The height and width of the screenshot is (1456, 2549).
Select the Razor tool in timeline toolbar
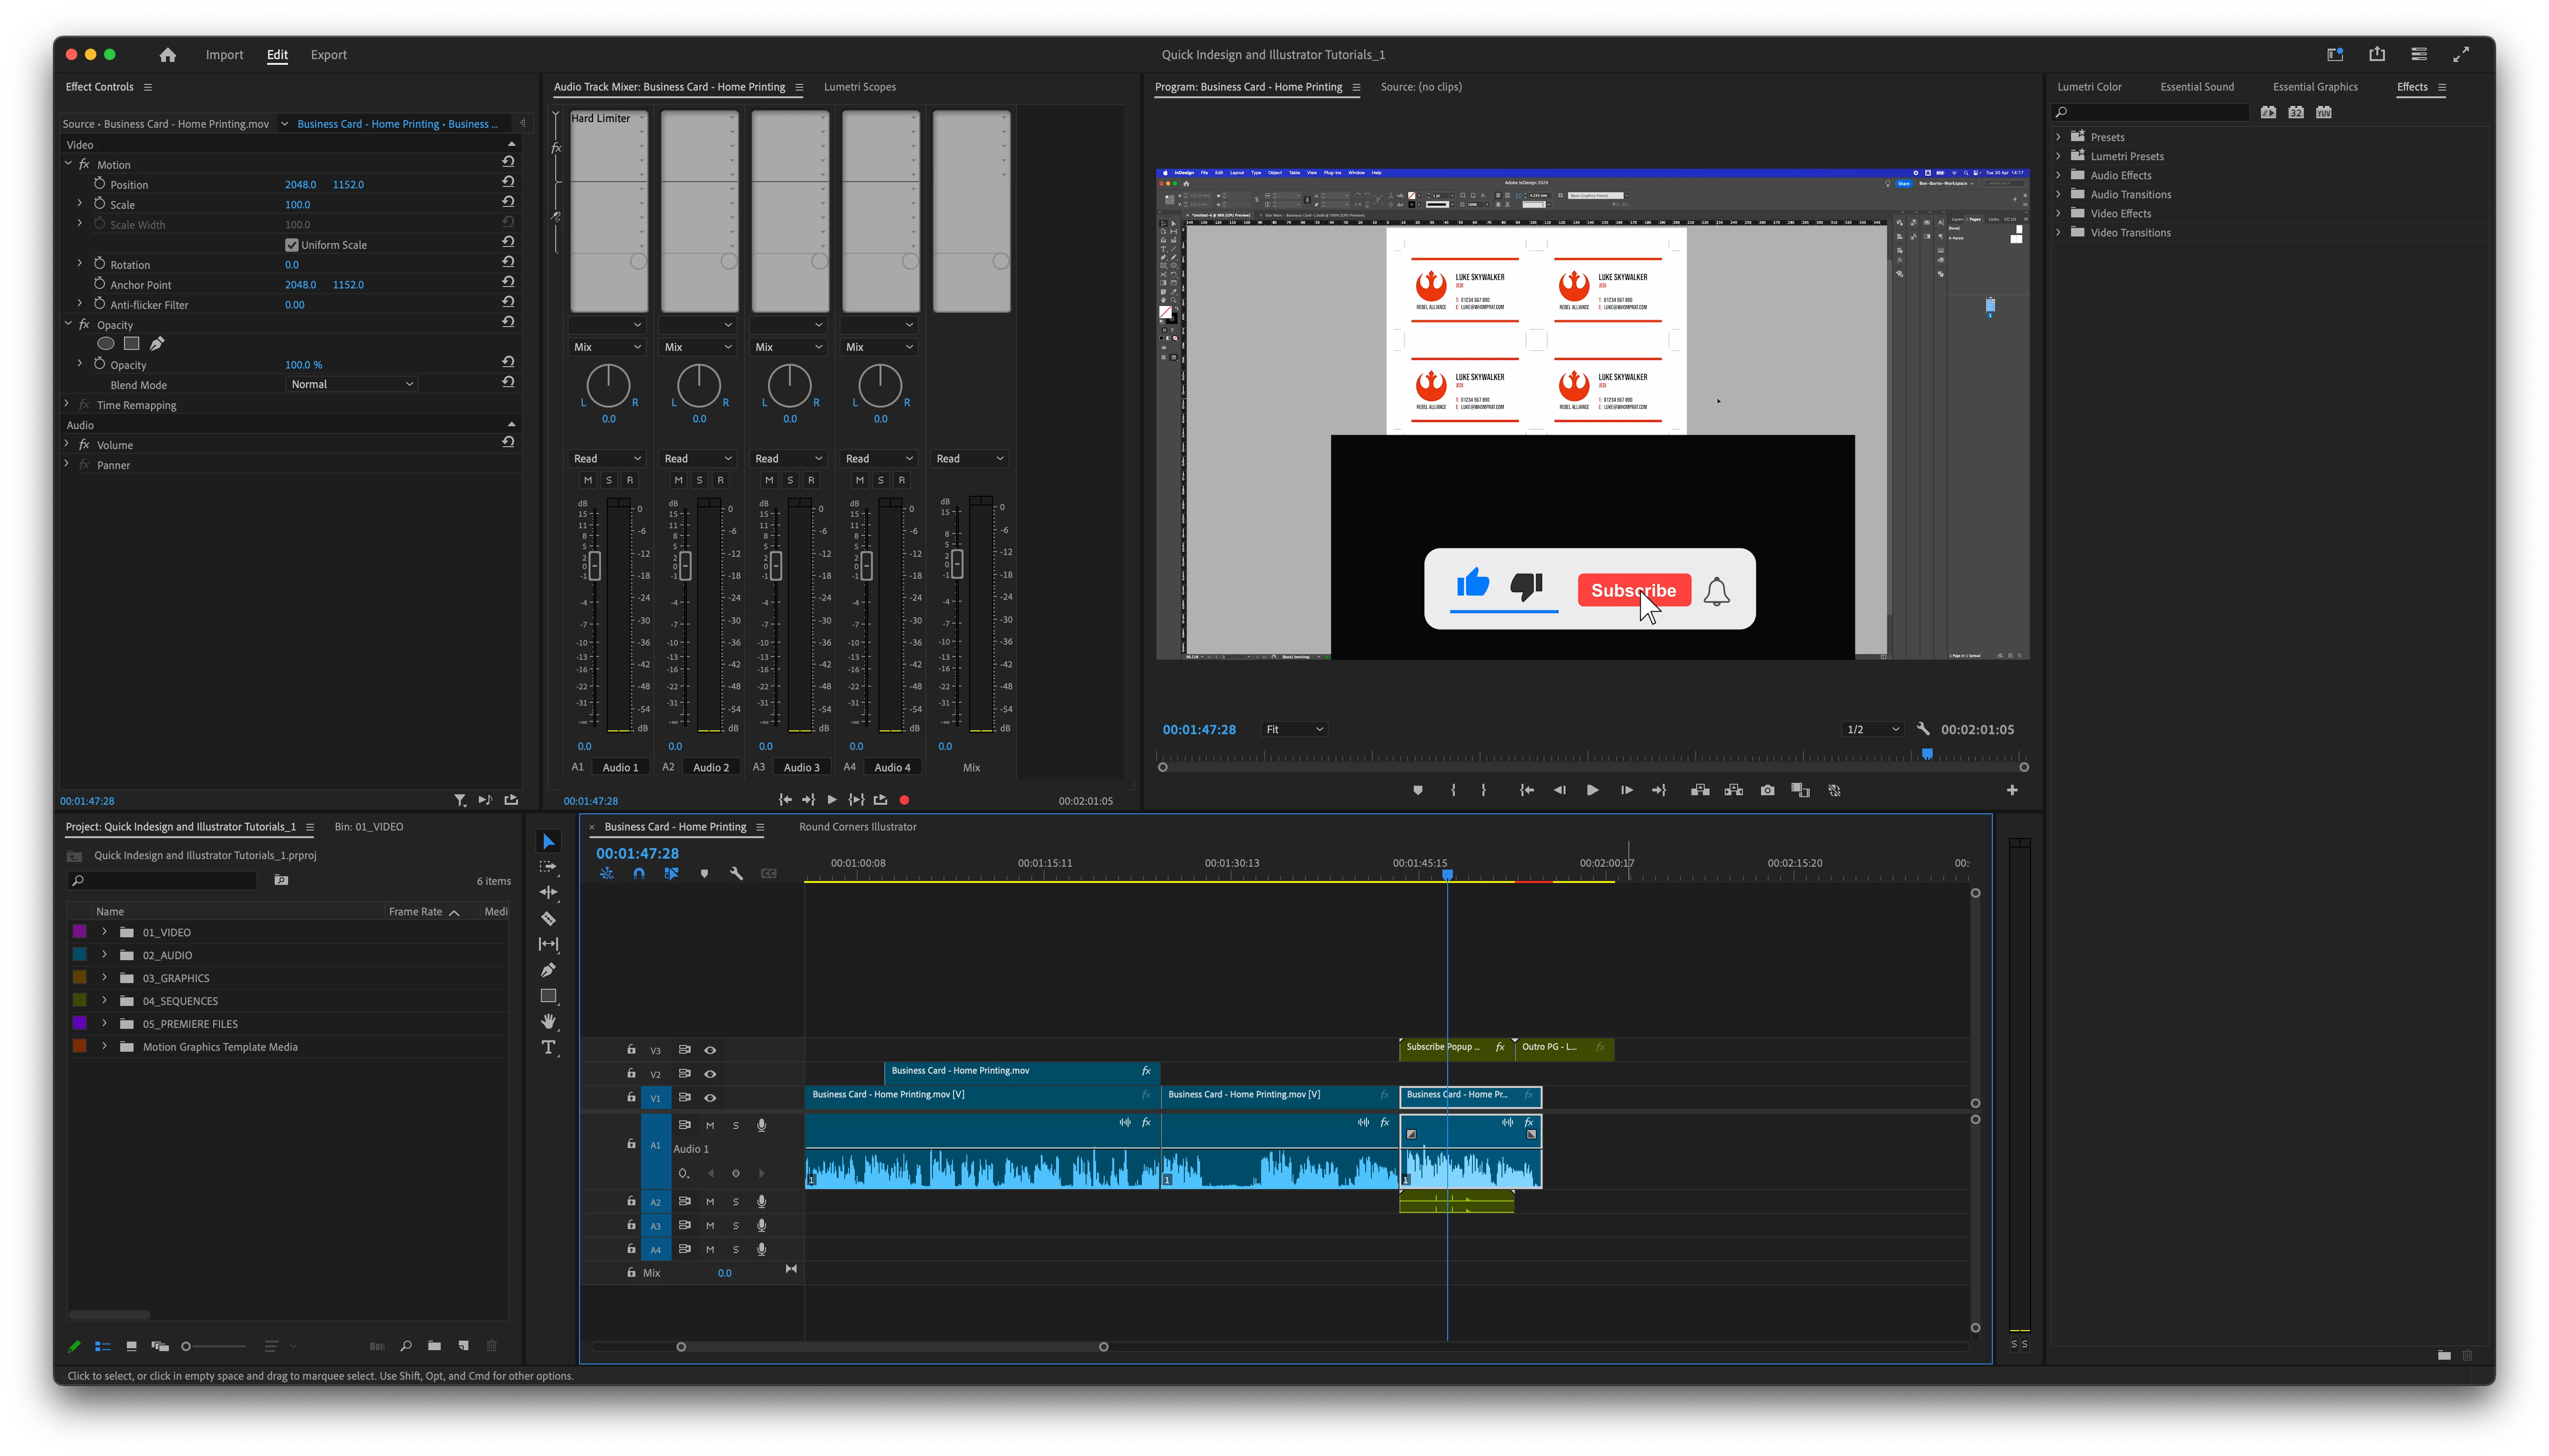tap(548, 918)
